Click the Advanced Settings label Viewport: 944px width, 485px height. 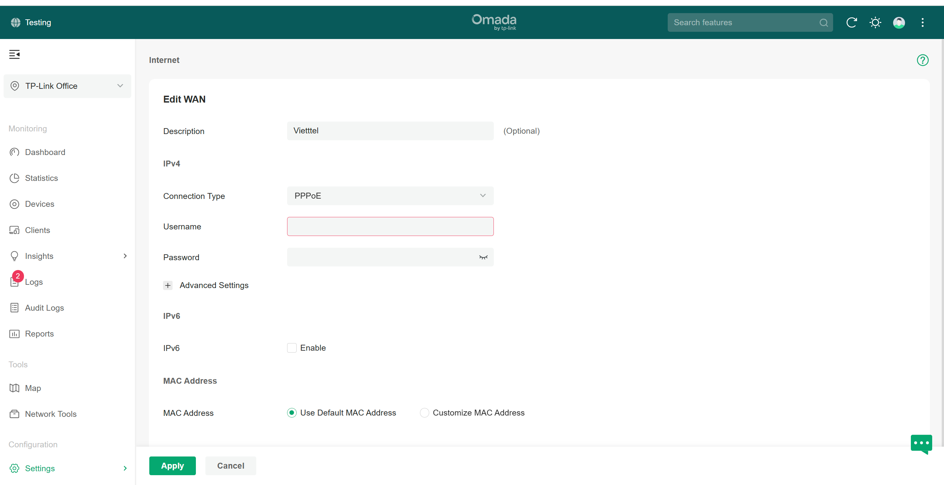point(214,285)
